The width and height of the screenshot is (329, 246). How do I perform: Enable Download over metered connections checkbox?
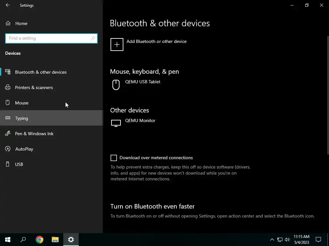point(114,158)
